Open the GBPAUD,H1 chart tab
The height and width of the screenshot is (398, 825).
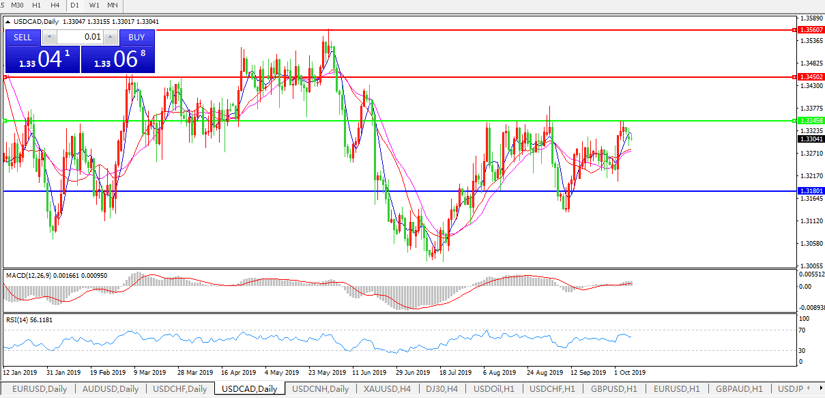[x=740, y=389]
